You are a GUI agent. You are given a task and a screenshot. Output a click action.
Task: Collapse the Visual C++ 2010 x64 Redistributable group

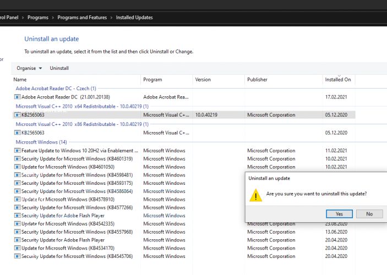pos(82,106)
